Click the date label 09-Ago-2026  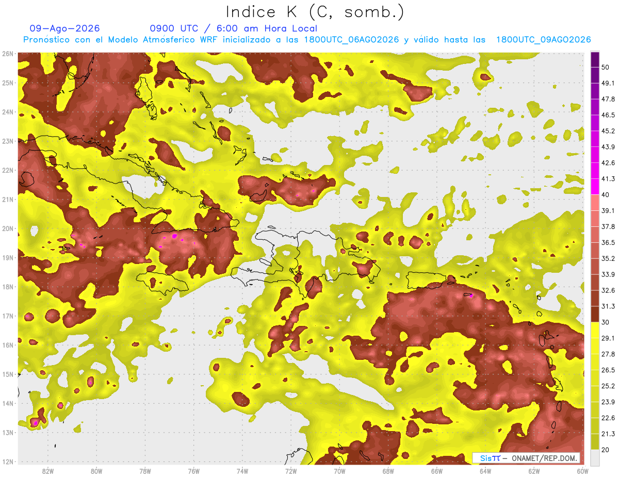pos(65,28)
